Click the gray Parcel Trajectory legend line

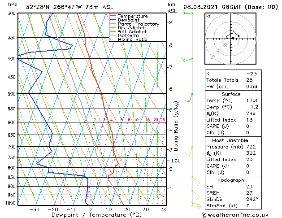(113, 24)
